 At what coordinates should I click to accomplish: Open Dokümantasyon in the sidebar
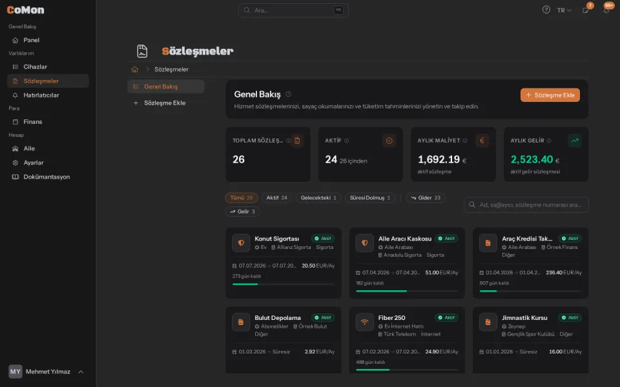point(48,177)
